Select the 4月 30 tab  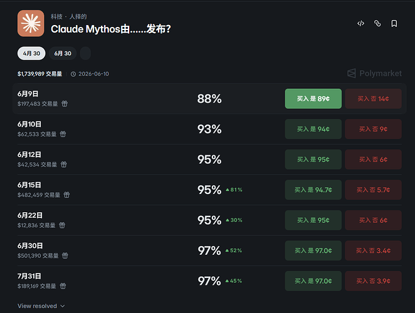coord(31,53)
